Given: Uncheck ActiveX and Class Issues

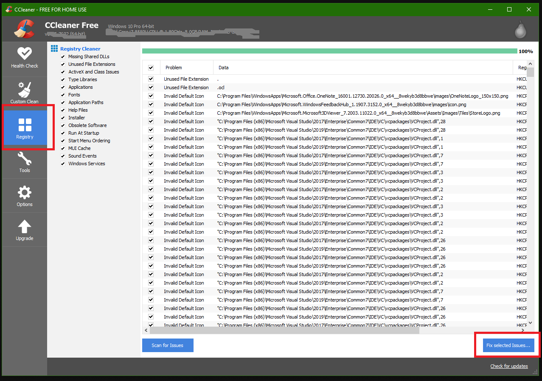Looking at the screenshot, I should coord(63,72).
